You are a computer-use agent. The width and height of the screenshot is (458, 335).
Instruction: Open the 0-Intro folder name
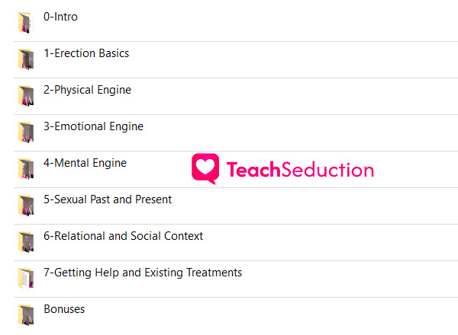60,17
